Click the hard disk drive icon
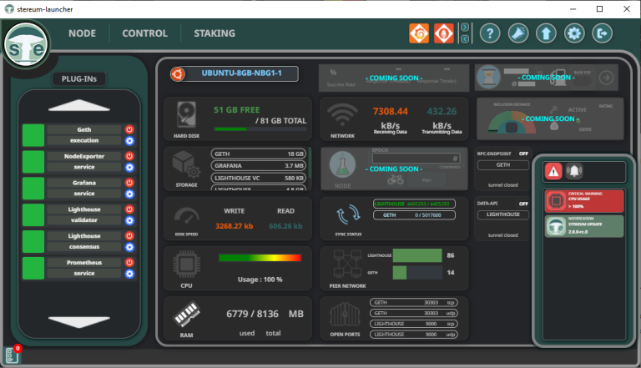641x368 pixels. pos(186,114)
